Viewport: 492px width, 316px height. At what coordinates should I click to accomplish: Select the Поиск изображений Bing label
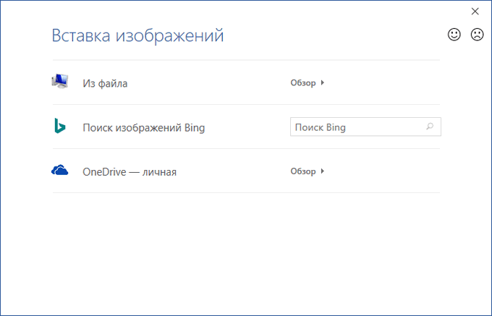(144, 128)
